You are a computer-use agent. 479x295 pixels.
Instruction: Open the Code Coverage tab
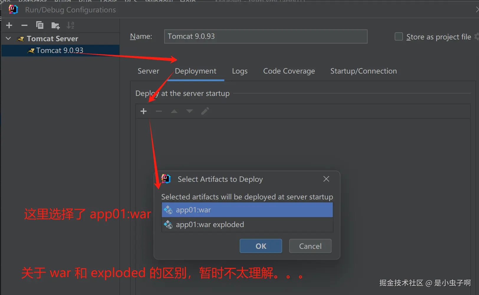pos(289,71)
